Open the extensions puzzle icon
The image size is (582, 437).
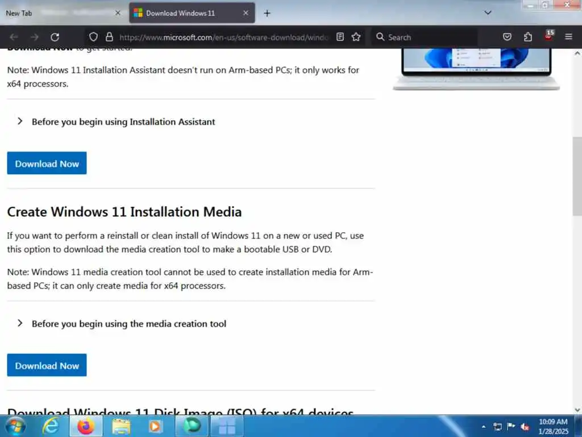[x=528, y=37]
